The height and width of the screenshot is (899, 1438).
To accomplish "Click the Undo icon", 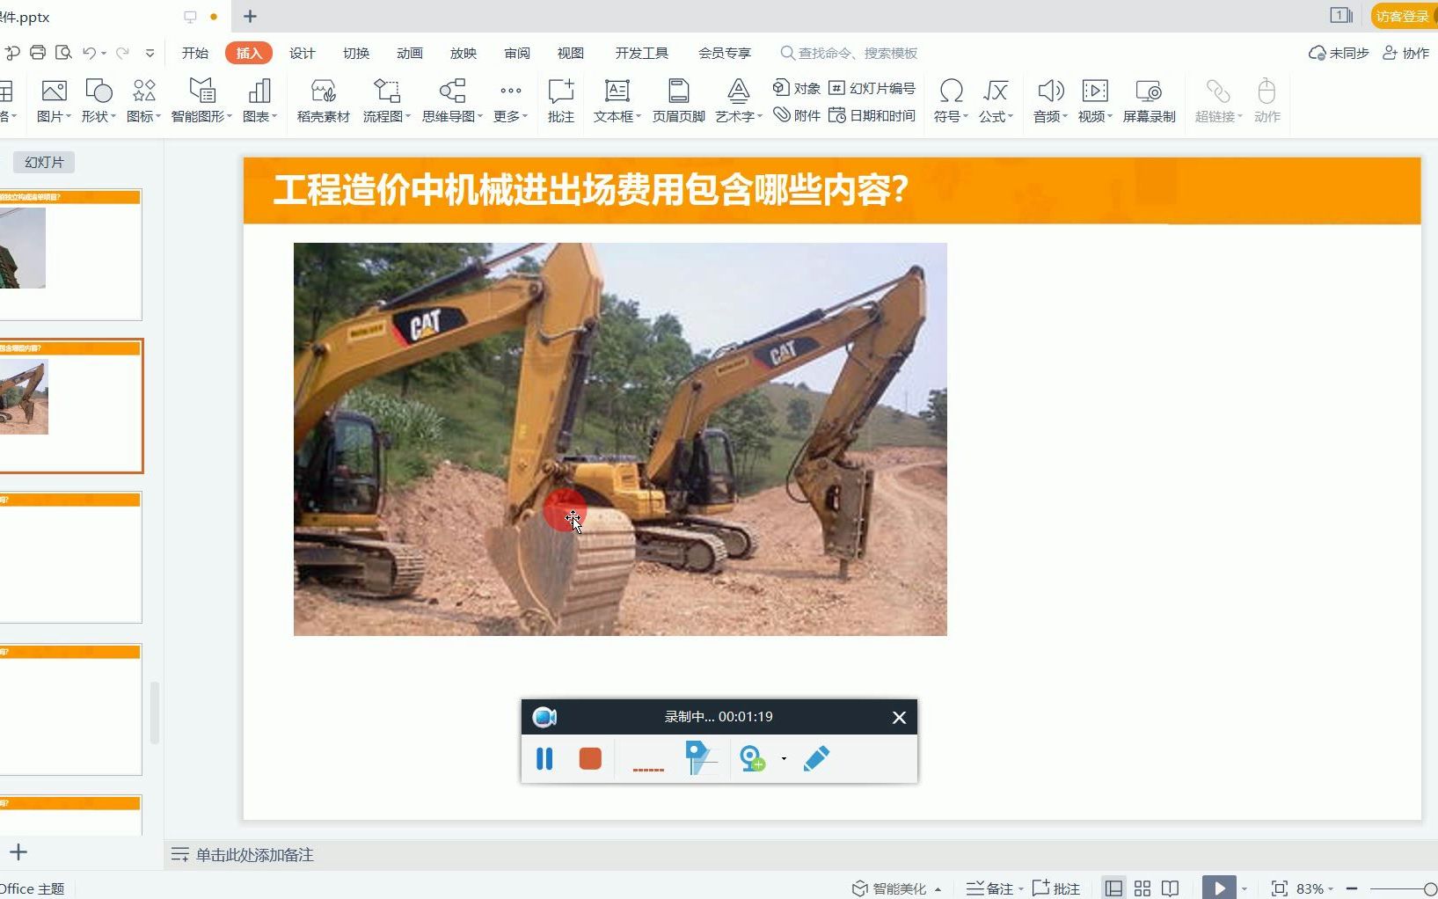I will pos(89,53).
